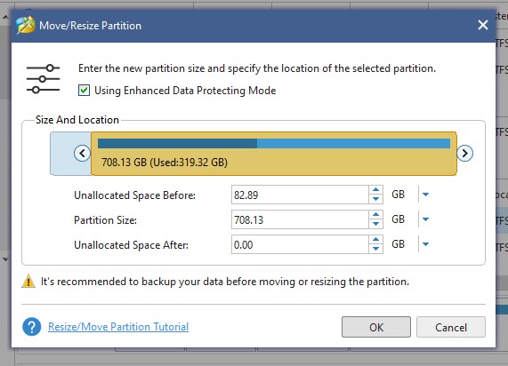
Task: Click the Unallocated Space After input field
Action: coord(300,244)
